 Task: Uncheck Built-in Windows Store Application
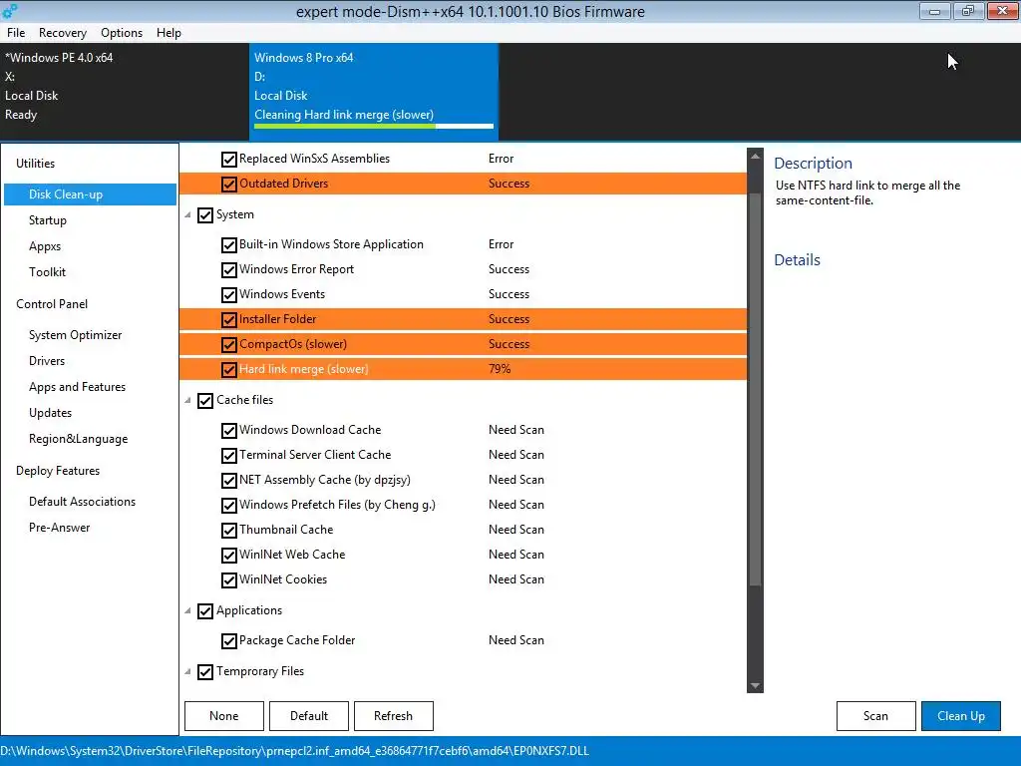(228, 245)
